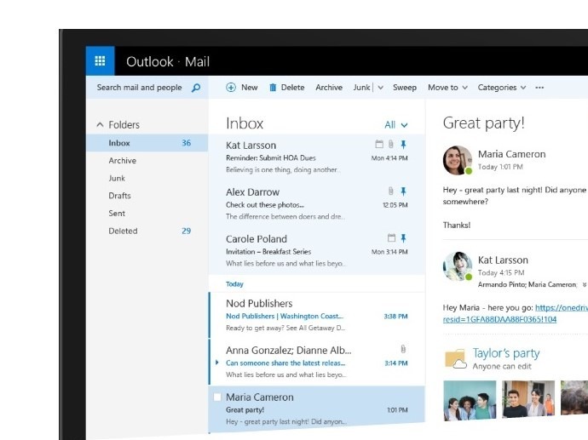Click calendar icon on Kat Larsson message
This screenshot has height=440, width=588.
tap(379, 144)
